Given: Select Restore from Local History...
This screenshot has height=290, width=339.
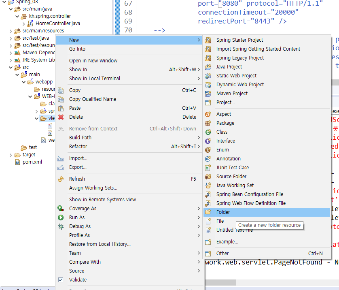Looking at the screenshot, I should (x=129, y=244).
